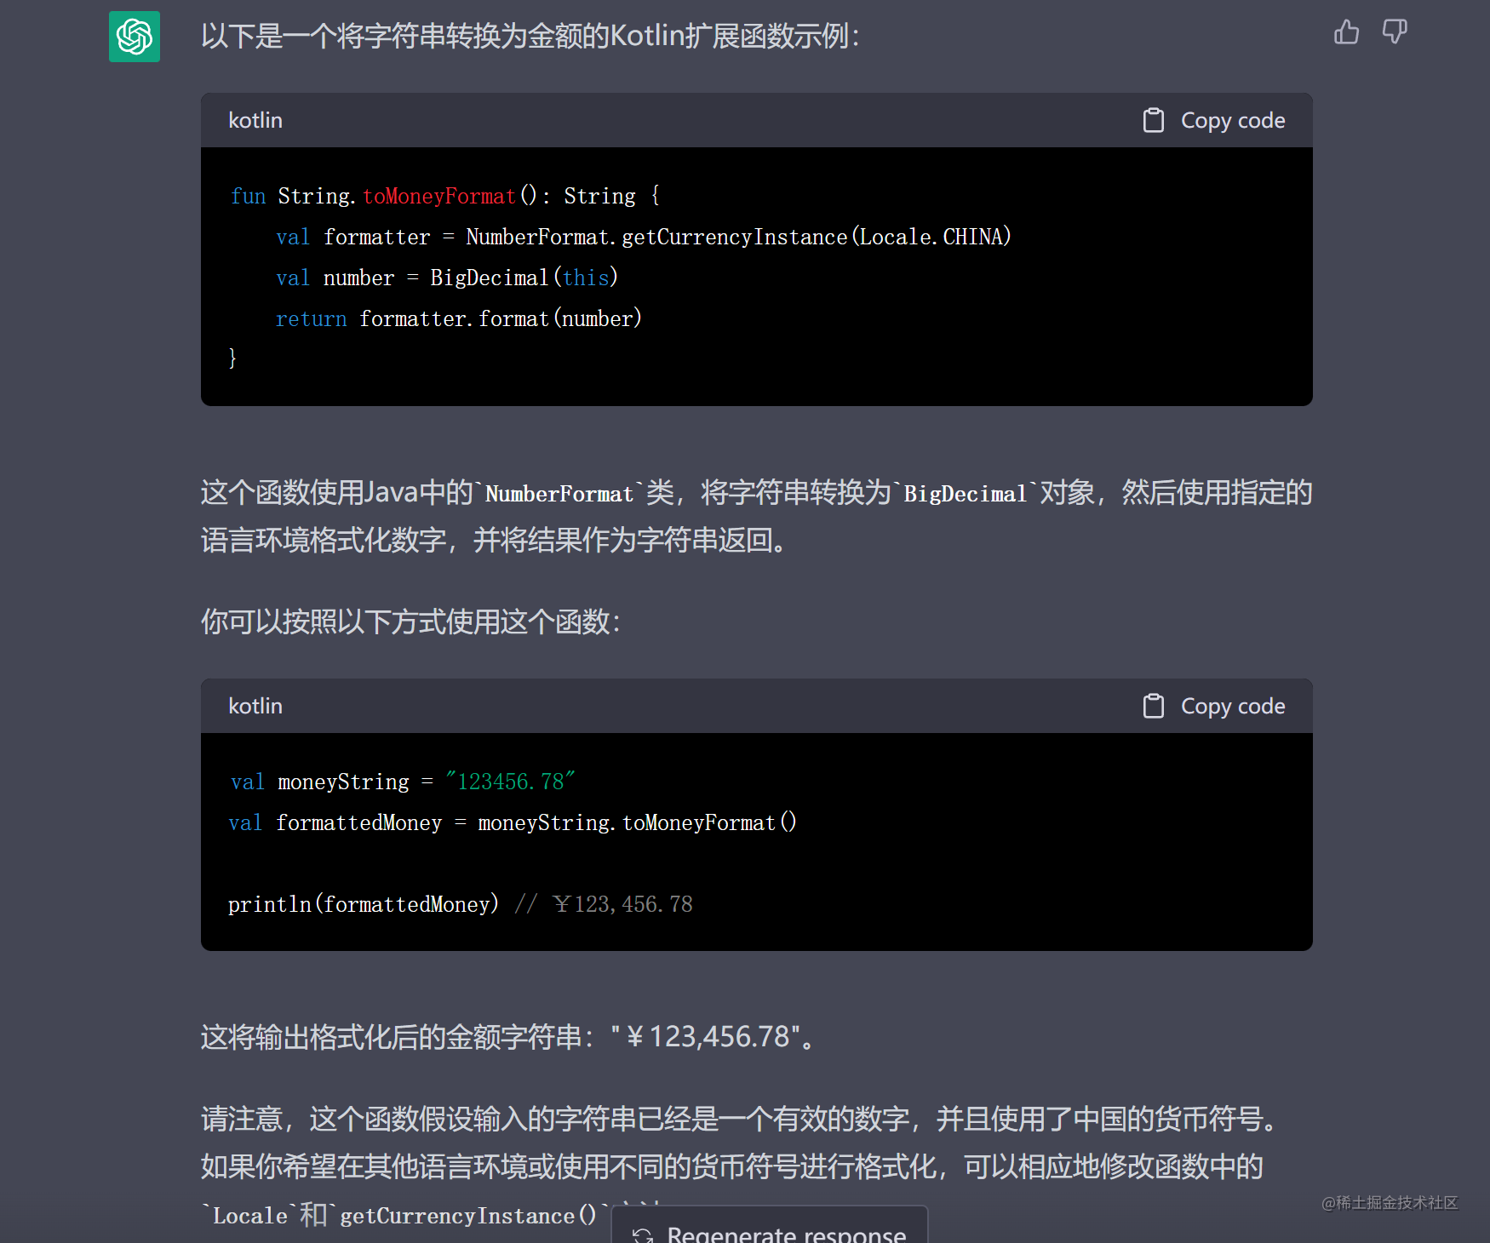Click the line 'val number = BigDecimal(this)'
This screenshot has height=1243, width=1490.
pos(447,278)
